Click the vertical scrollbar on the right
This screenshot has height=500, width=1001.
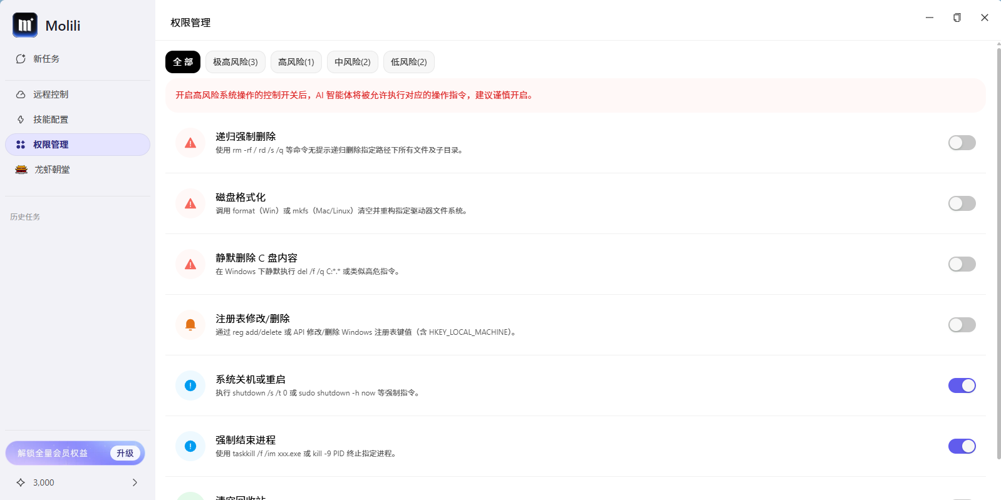tap(998, 250)
